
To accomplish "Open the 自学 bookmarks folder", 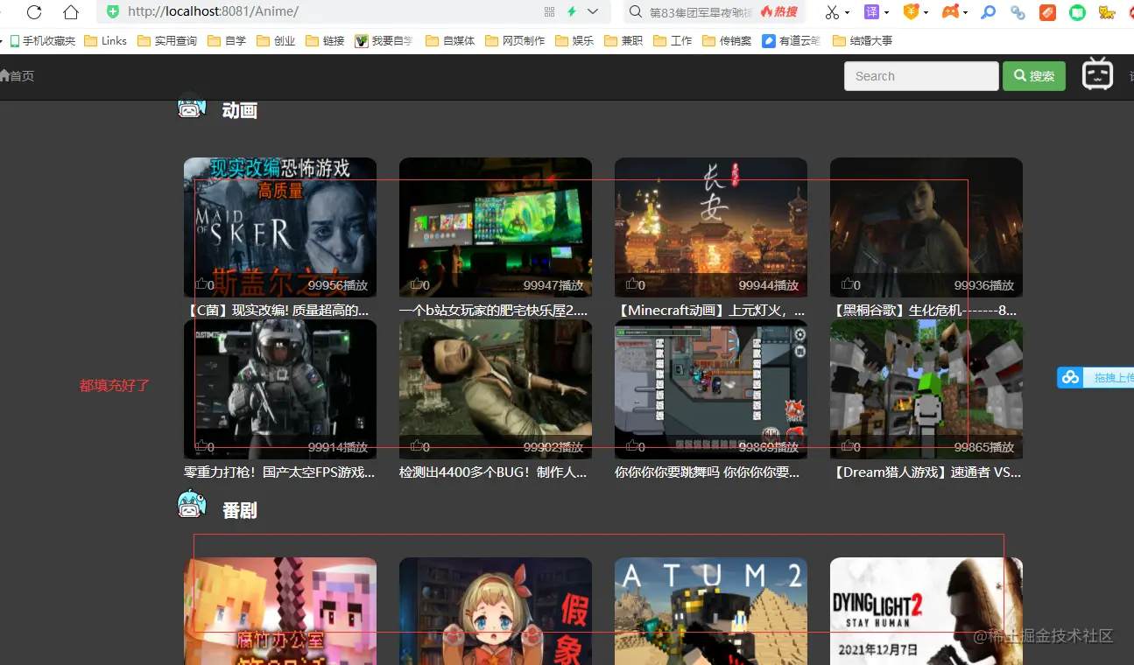I will click(x=227, y=41).
